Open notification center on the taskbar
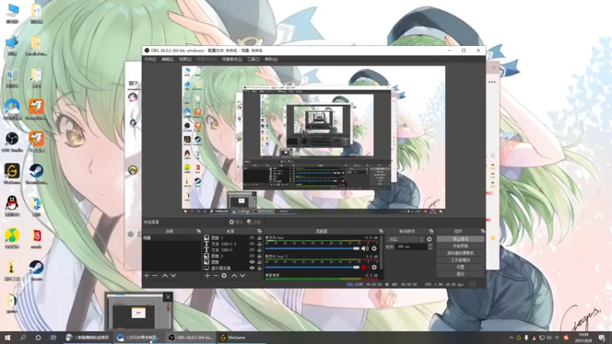612x344 pixels. coord(602,338)
